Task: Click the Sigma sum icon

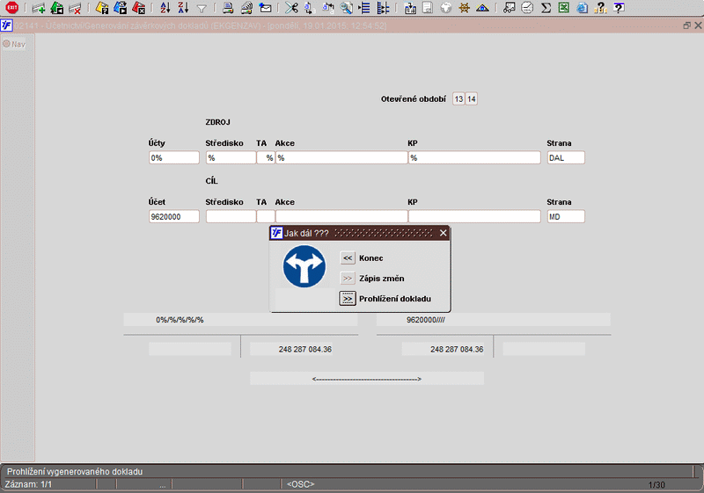Action: point(546,8)
